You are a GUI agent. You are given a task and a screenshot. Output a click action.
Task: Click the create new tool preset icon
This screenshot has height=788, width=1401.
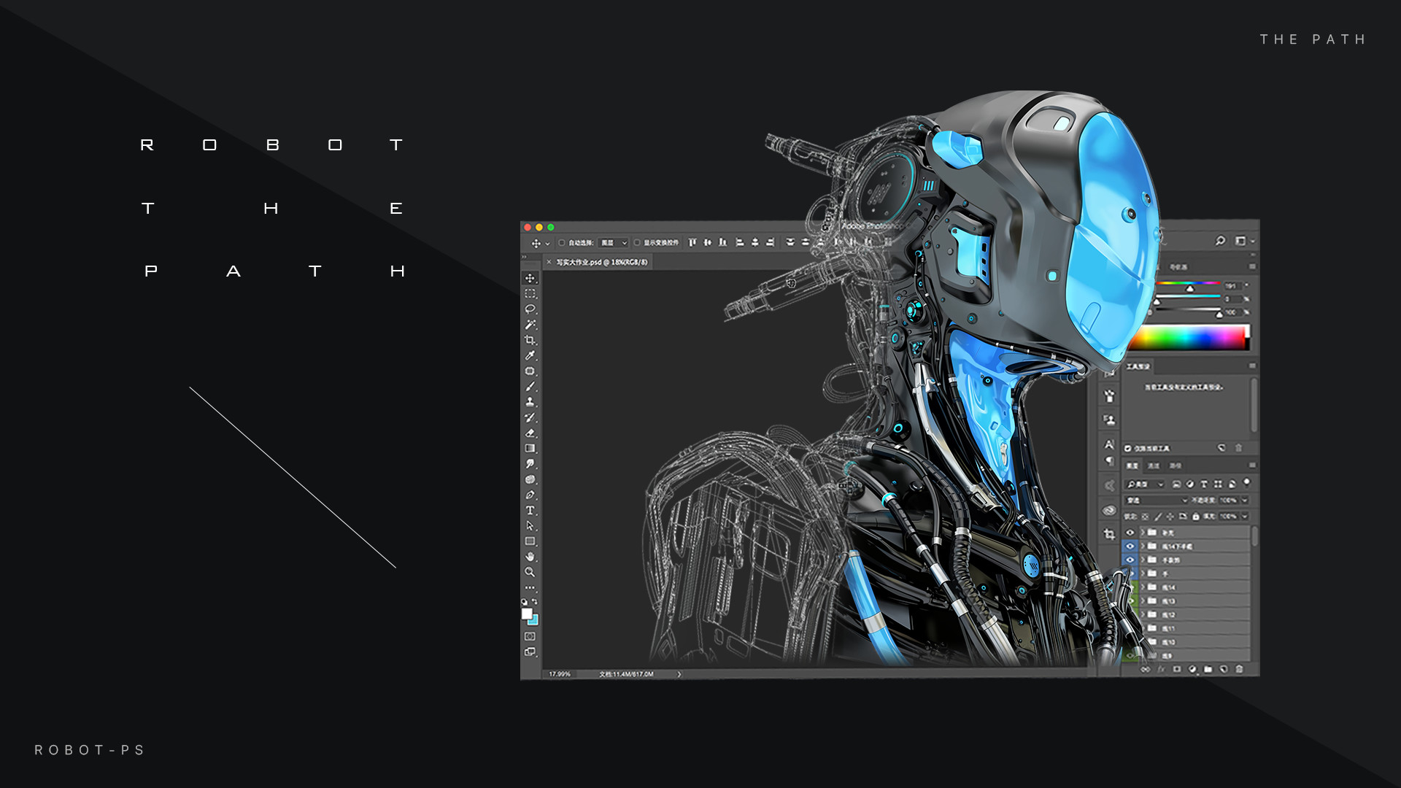point(1221,448)
